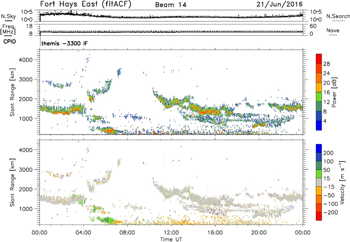This screenshot has height=242, width=350.
Task: Click the "Velocity [m s-1]" color bar title
Action: point(342,183)
